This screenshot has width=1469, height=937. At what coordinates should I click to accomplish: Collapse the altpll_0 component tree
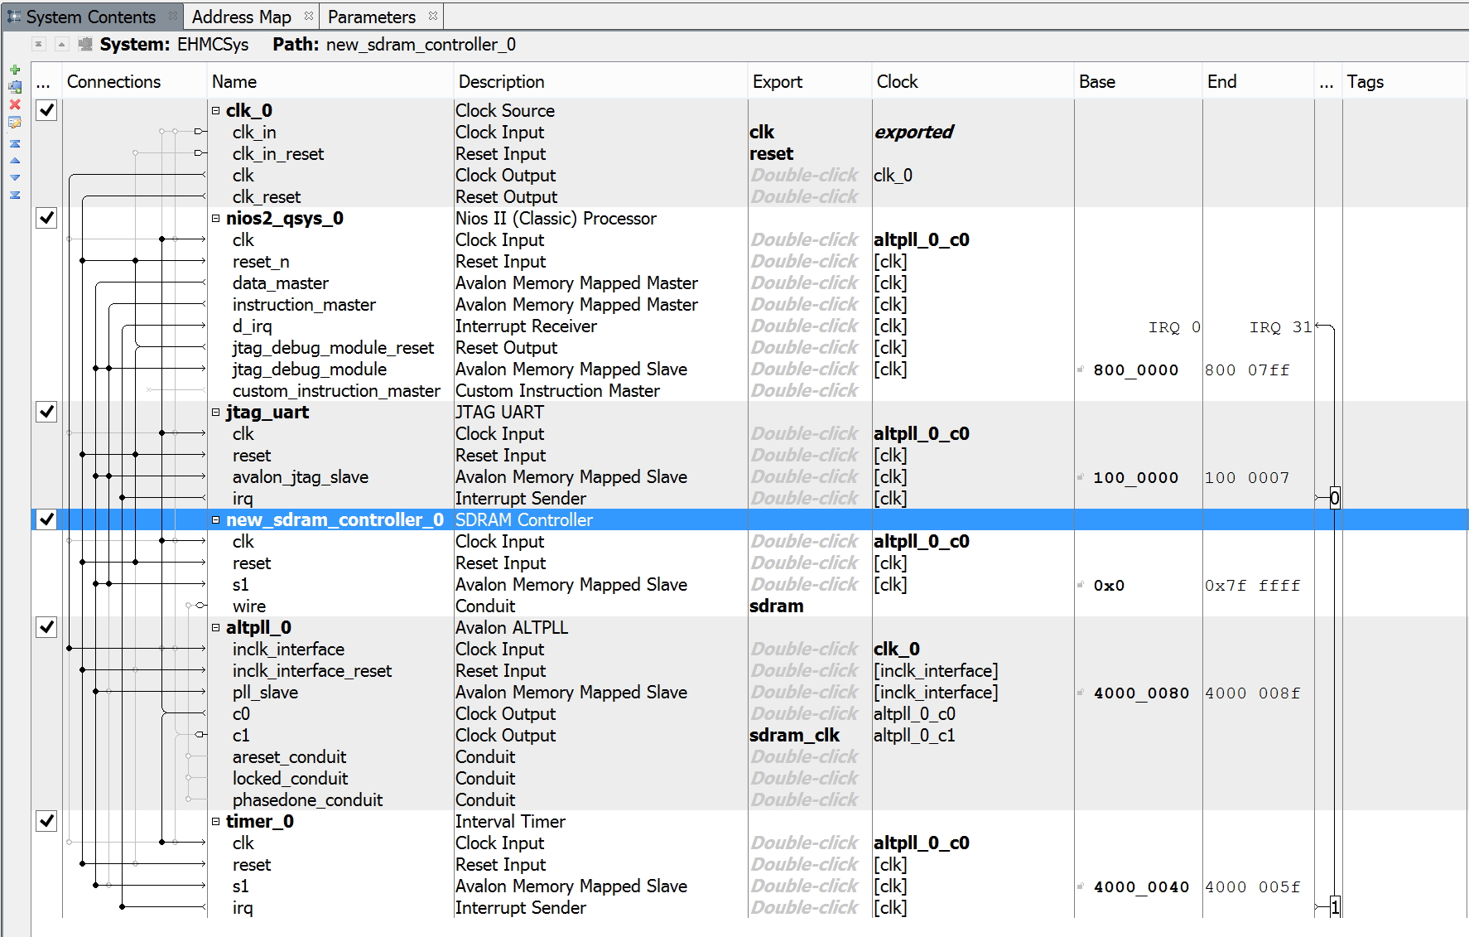pos(216,627)
